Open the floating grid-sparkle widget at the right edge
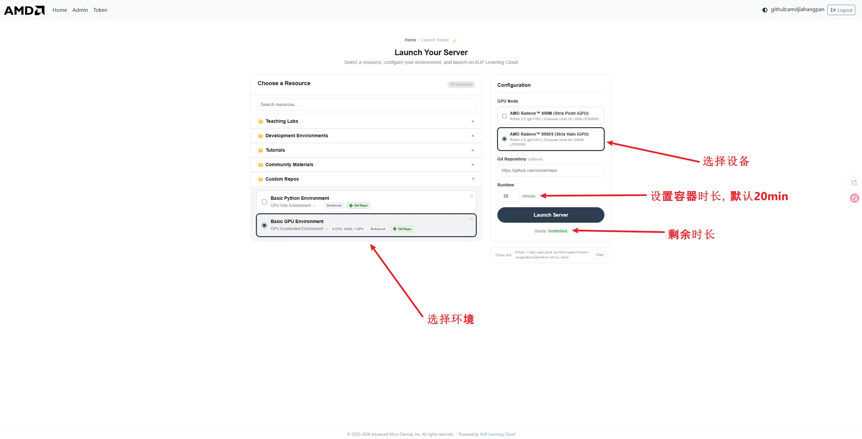Screen dimensions: 862x439 pyautogui.click(x=854, y=183)
